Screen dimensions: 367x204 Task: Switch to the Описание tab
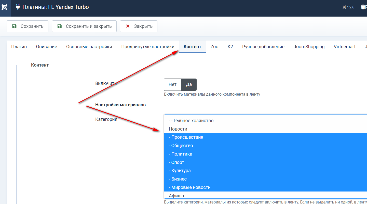(x=47, y=47)
